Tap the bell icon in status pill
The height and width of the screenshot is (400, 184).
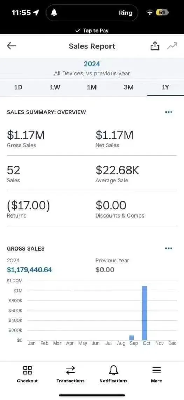click(54, 13)
